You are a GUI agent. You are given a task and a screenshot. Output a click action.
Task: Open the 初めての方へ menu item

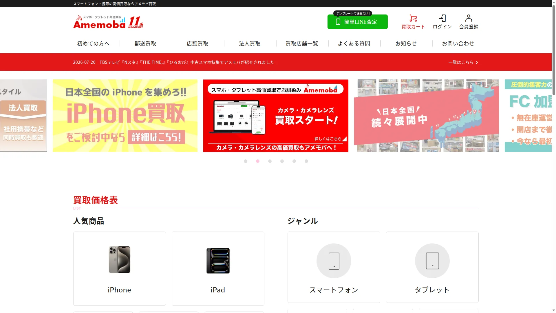pos(93,43)
